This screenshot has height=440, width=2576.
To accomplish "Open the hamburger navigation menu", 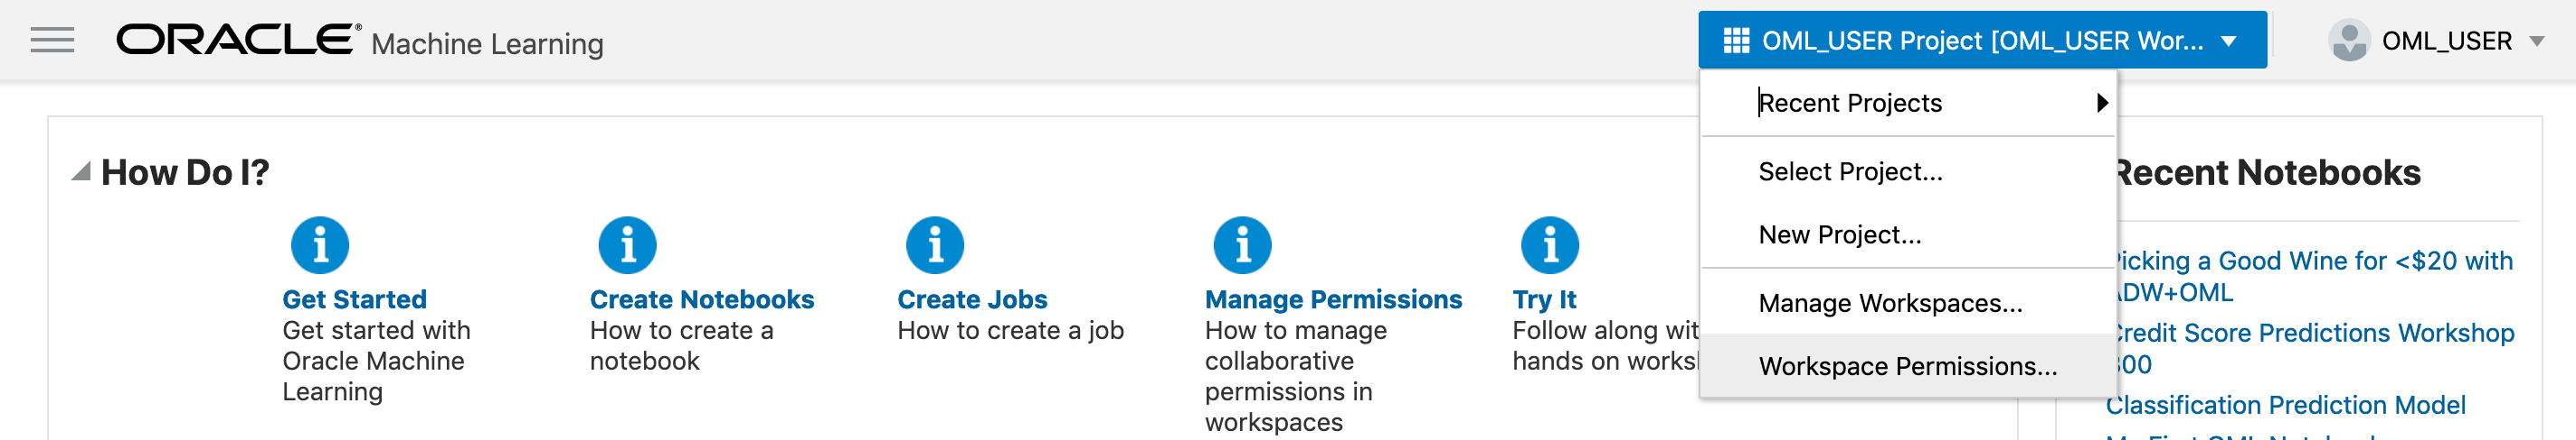I will tap(52, 41).
